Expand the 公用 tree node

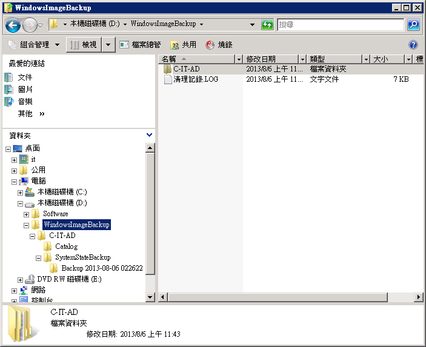(14, 171)
